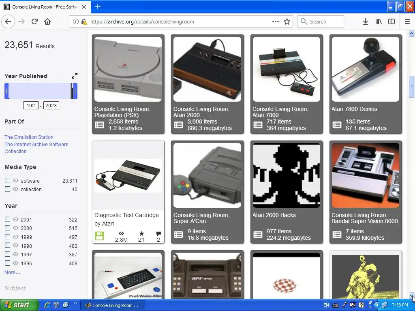Click the Super A'Can collection list icon

[178, 234]
